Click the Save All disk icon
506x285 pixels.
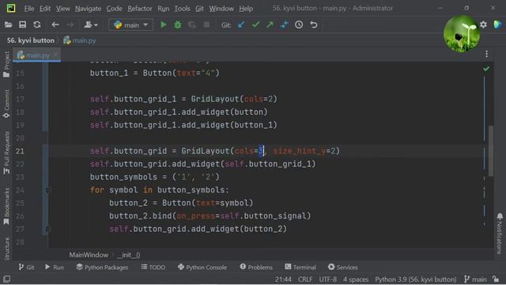[23, 25]
